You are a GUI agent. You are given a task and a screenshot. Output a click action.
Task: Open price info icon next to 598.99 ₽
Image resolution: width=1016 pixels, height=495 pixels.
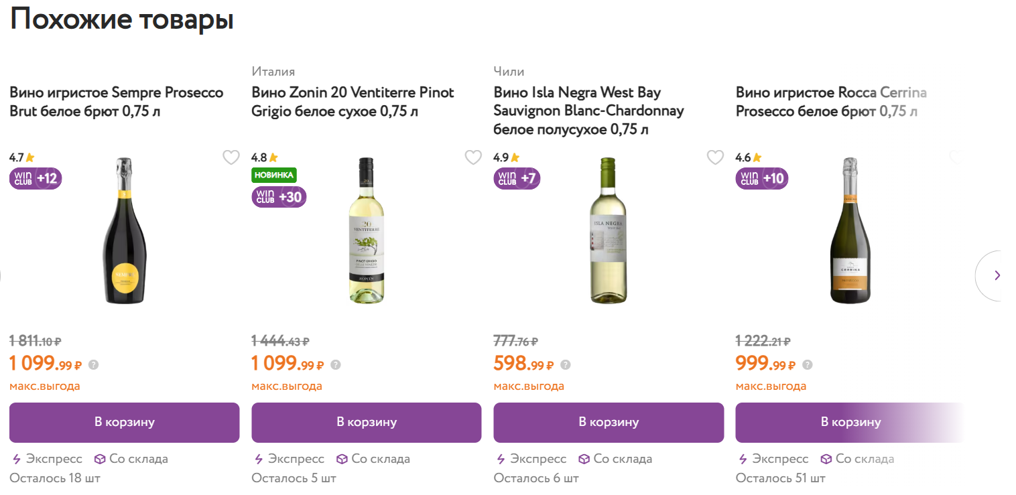coord(566,365)
